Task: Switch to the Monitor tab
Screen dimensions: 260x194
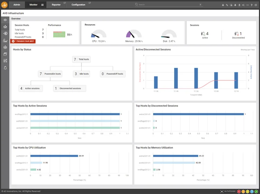Action: click(34, 4)
